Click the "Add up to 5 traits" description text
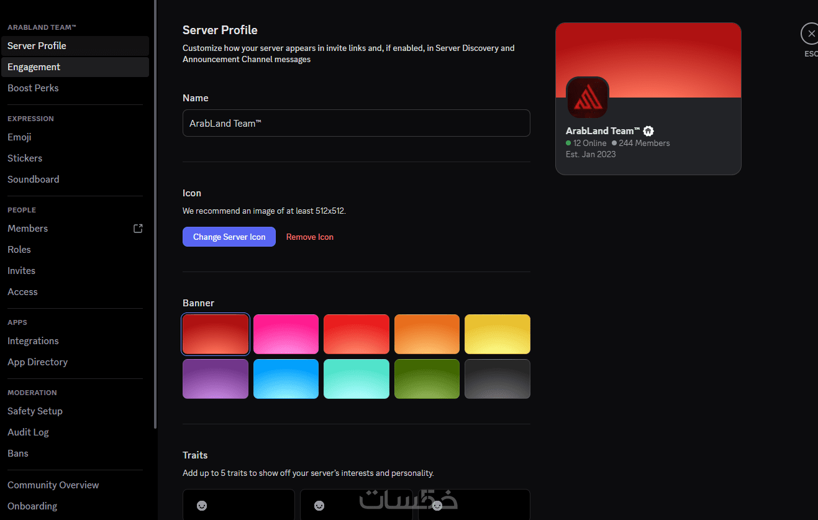The height and width of the screenshot is (520, 818). [308, 473]
